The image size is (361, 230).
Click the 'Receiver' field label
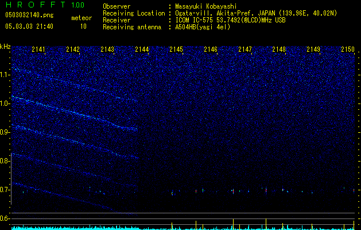[x=117, y=20]
